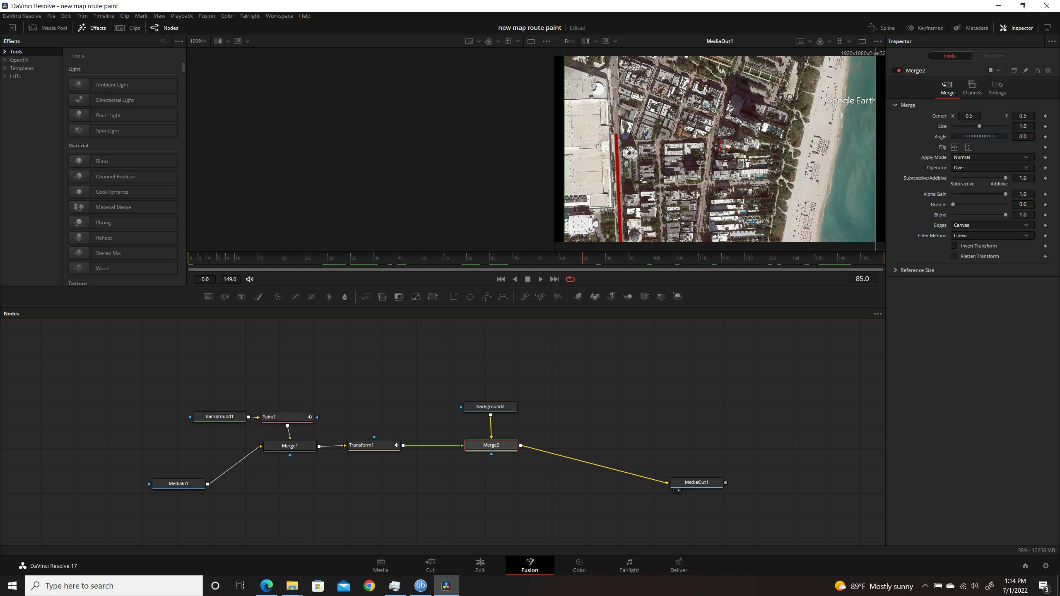Toggle audio mute in the viewer controls

[250, 279]
